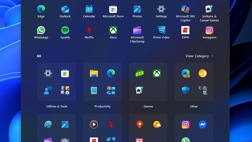Viewport: 252px width, 142px height.
Task: Open Edge Canary in Other group
Action: click(x=186, y=73)
